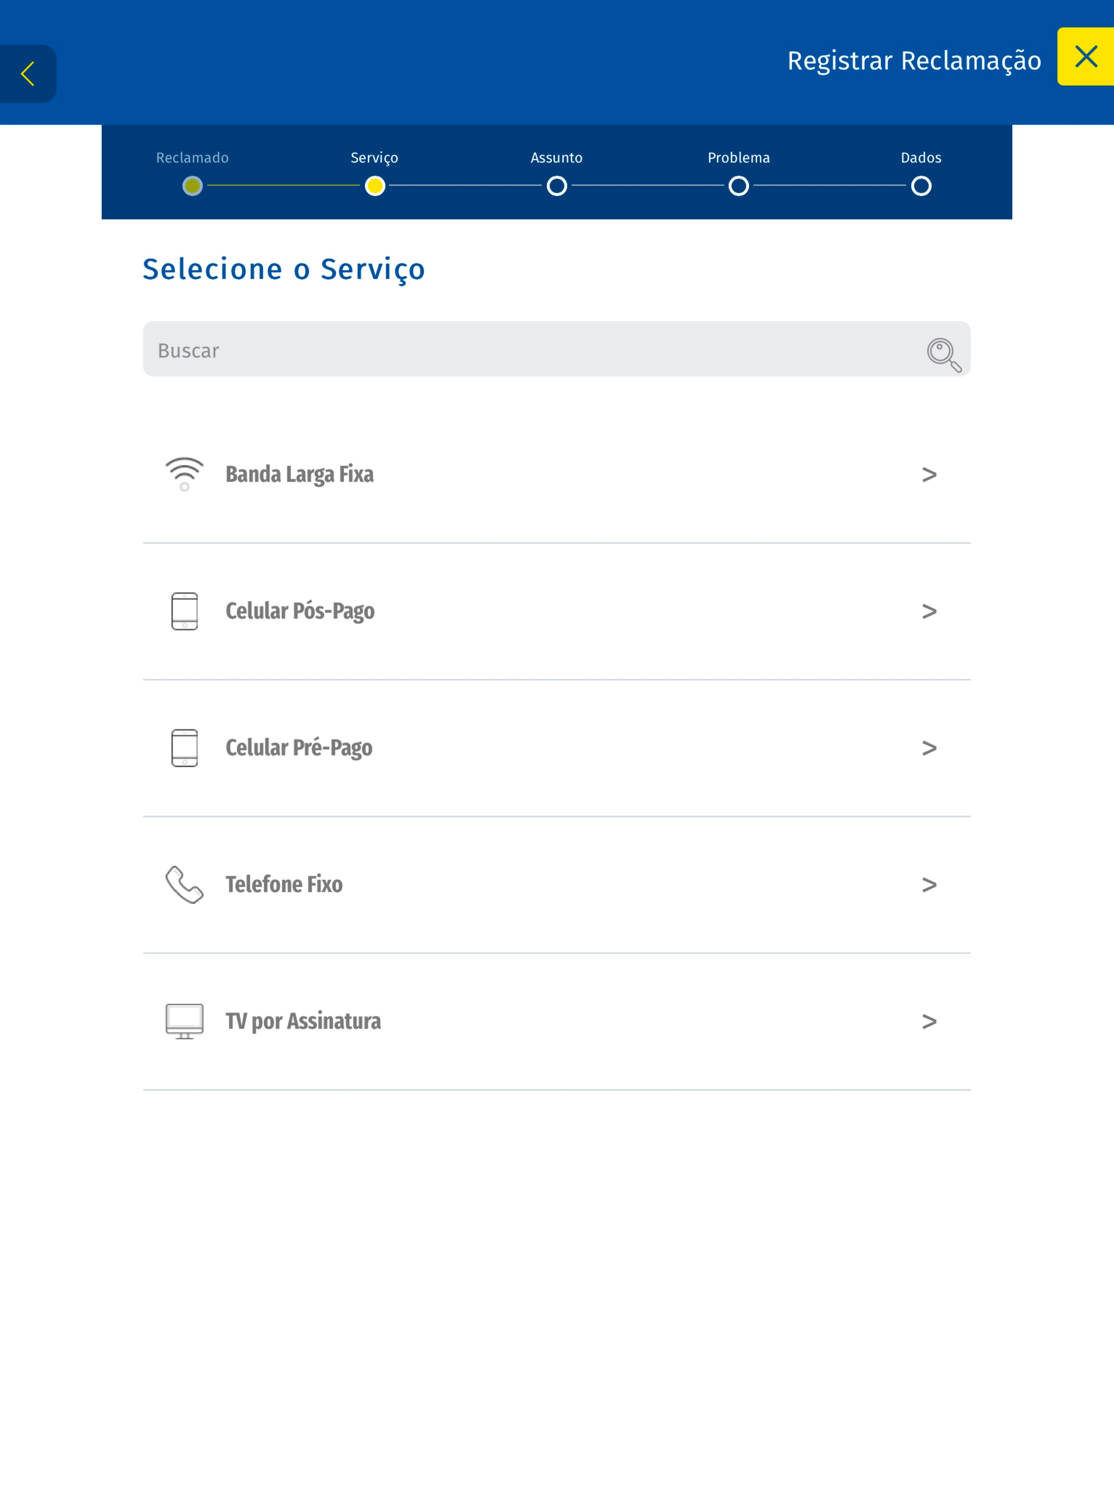Select the Assunto step circle
Viewport: 1114px width, 1486px height.
click(556, 185)
